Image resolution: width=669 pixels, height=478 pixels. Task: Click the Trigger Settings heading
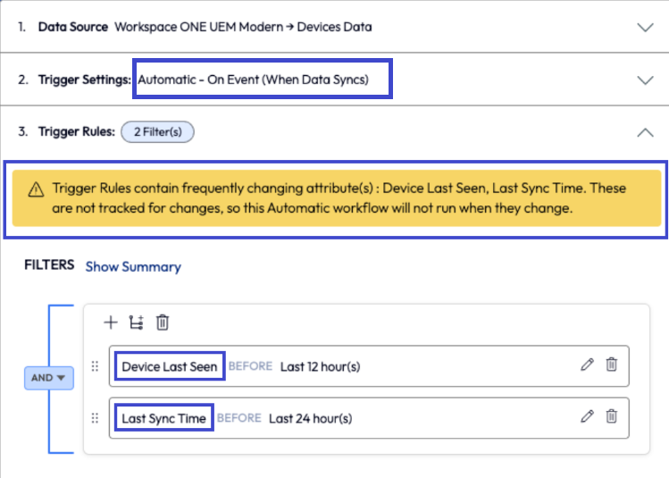point(85,80)
